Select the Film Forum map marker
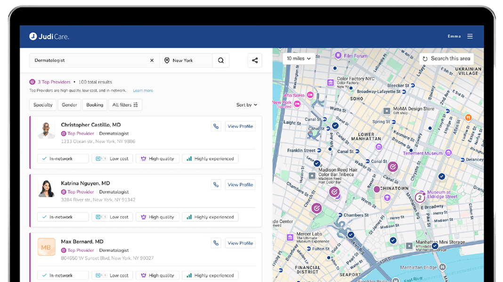 coord(338,56)
